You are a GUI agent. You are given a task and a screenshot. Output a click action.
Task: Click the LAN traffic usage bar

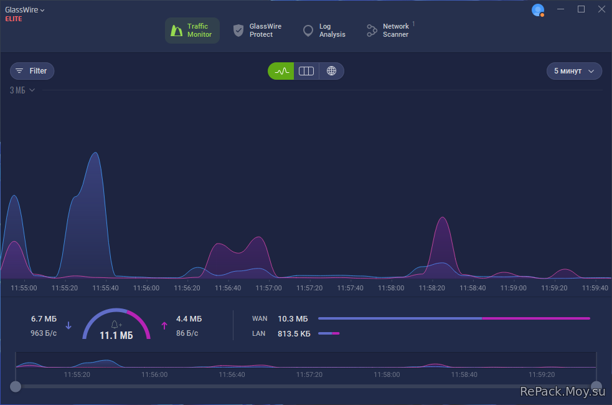[329, 333]
